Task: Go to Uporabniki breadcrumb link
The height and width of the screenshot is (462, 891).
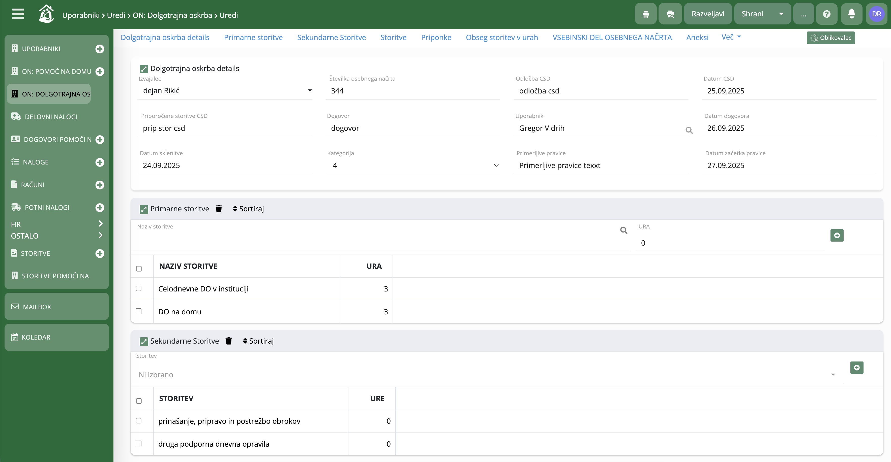Action: (x=81, y=15)
